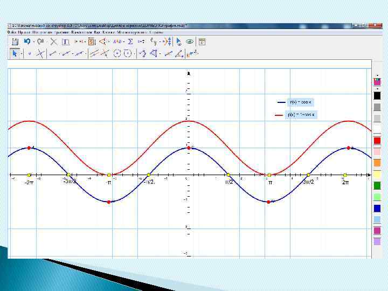Click the yellow point at π on x-axis
This screenshot has width=388, height=291.
[x=269, y=175]
